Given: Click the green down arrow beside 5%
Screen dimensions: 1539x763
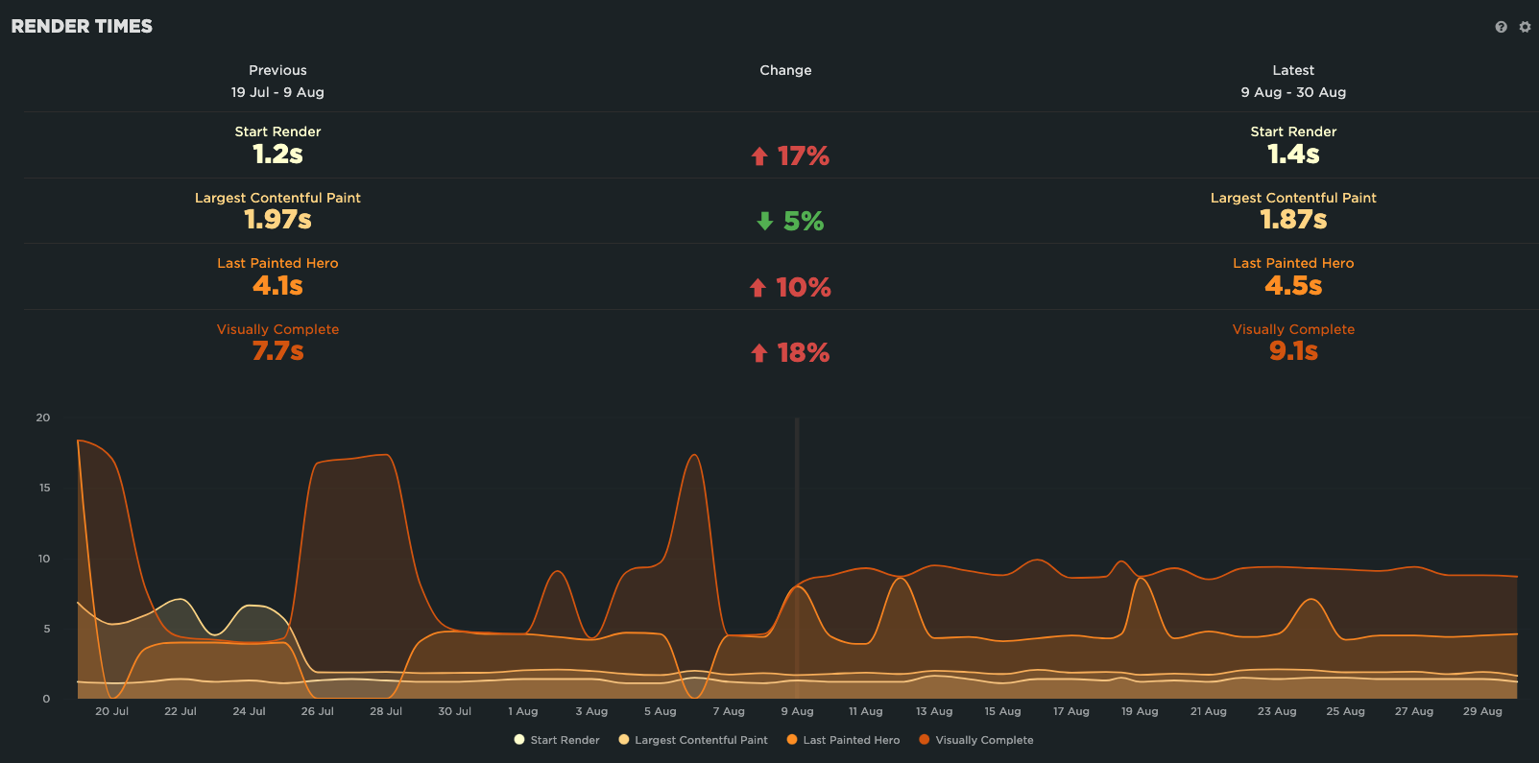Looking at the screenshot, I should click(764, 222).
